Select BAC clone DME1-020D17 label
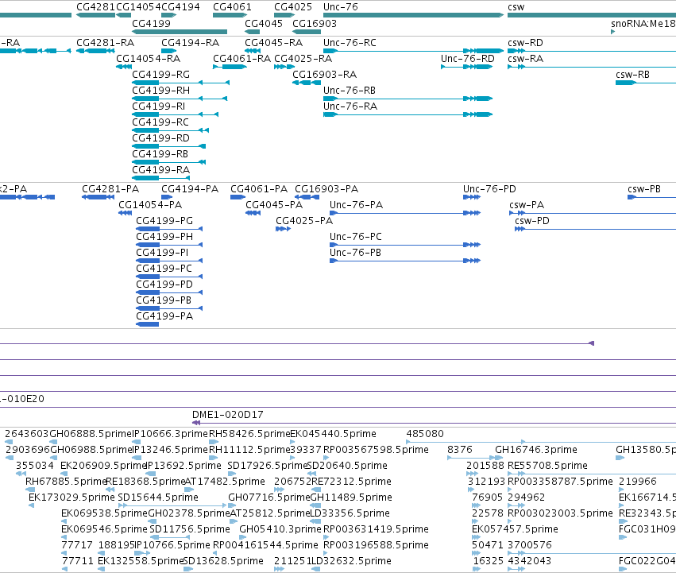Screen dimensions: 676x573 pos(228,415)
